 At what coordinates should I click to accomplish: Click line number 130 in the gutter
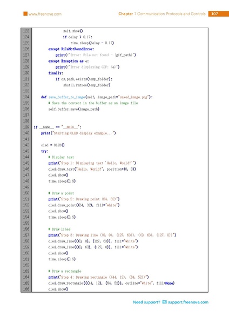pyautogui.click(x=26, y=73)
